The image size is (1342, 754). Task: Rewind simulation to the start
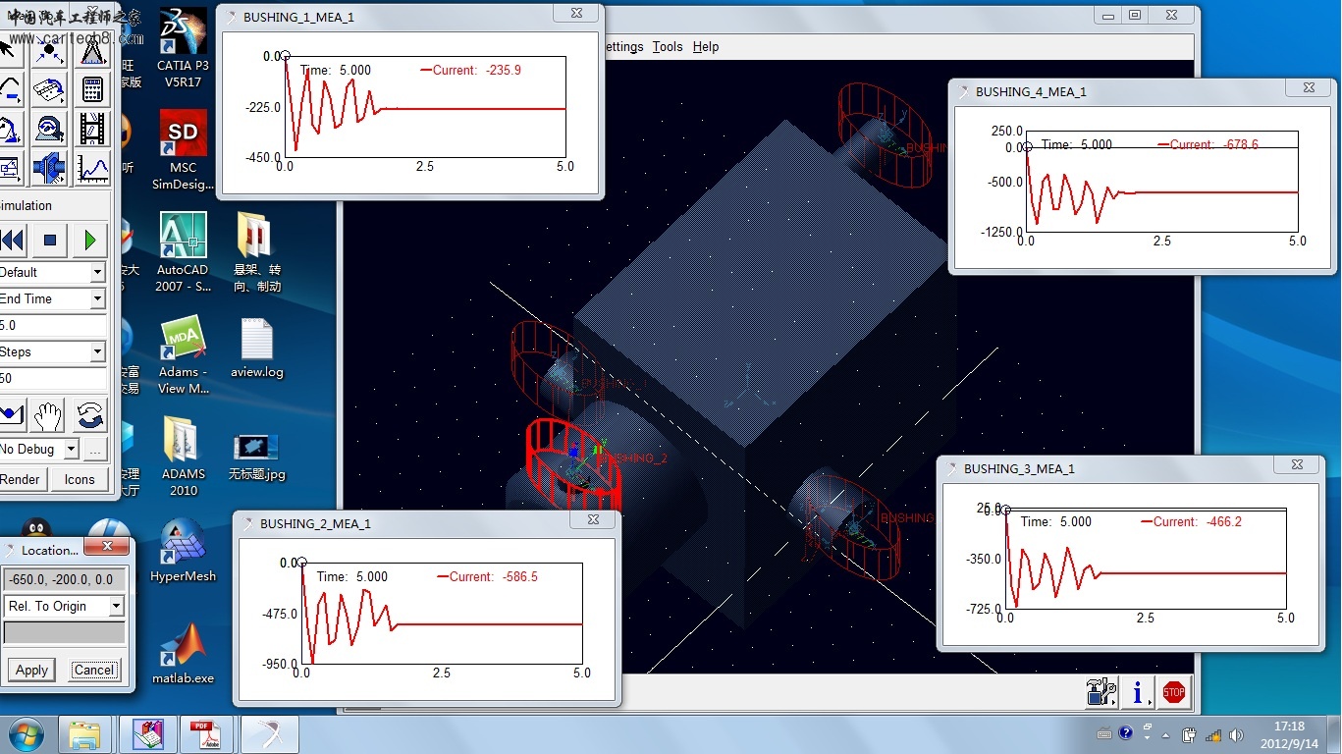pyautogui.click(x=12, y=240)
